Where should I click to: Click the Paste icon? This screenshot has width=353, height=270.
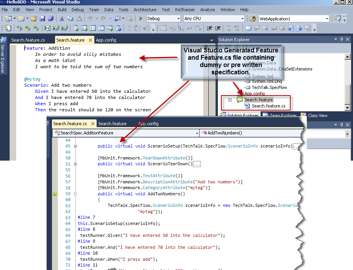[79, 18]
